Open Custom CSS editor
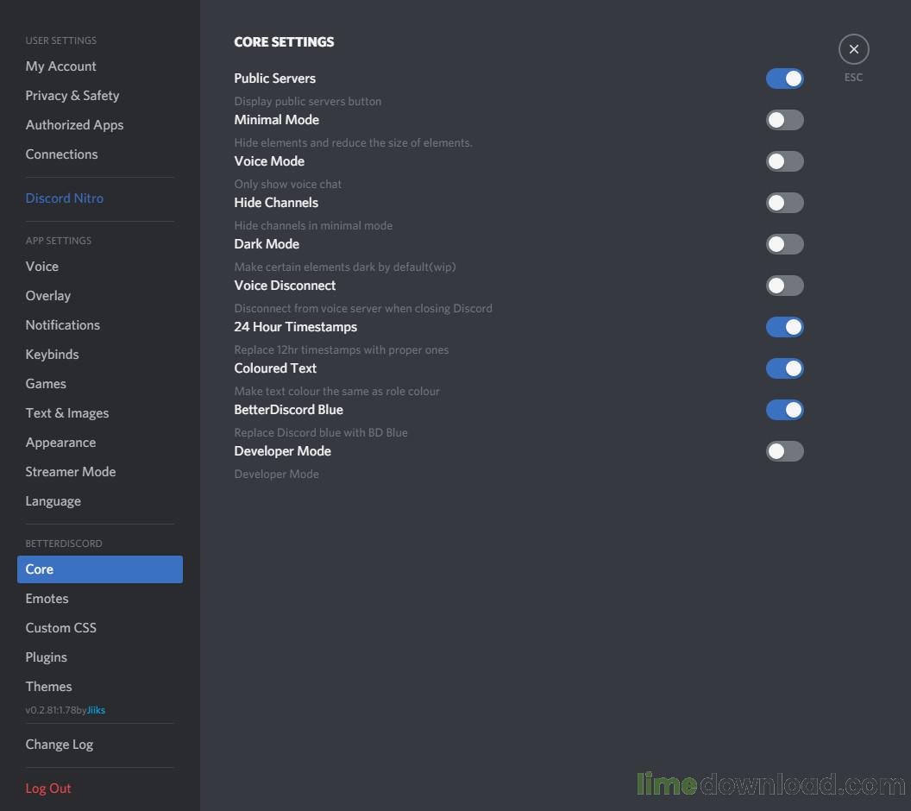 pos(100,628)
